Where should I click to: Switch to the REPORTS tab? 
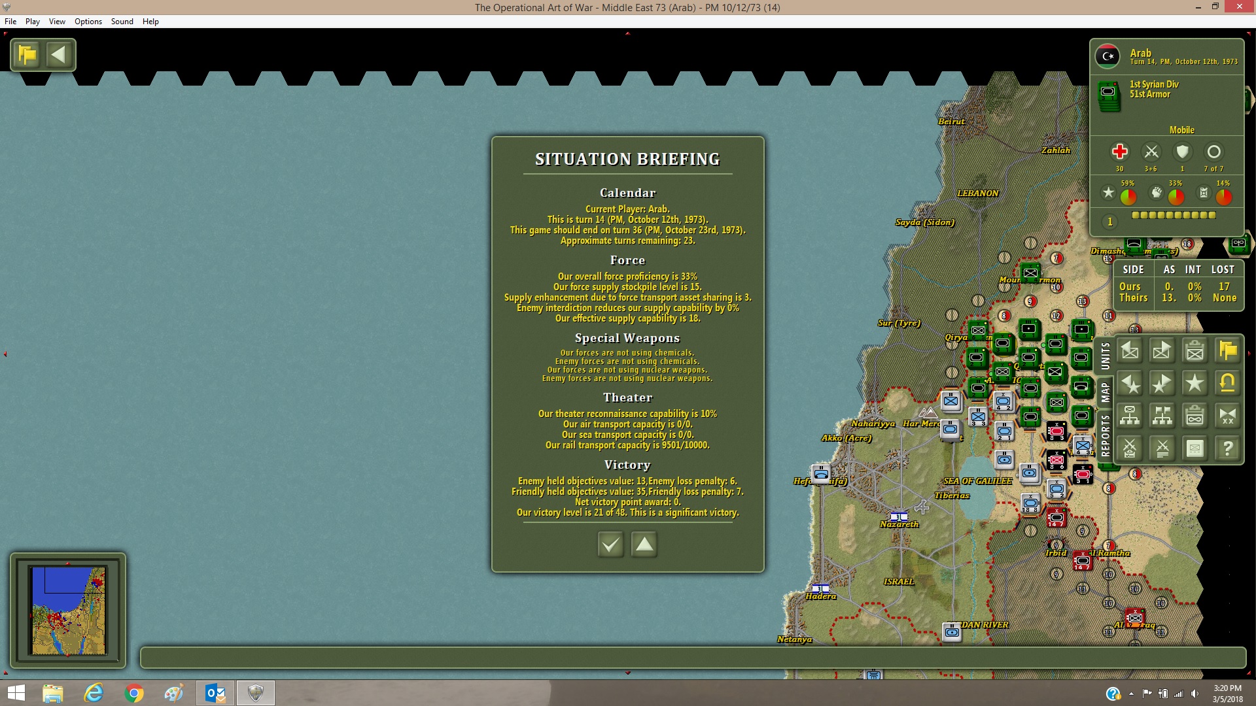tap(1105, 435)
